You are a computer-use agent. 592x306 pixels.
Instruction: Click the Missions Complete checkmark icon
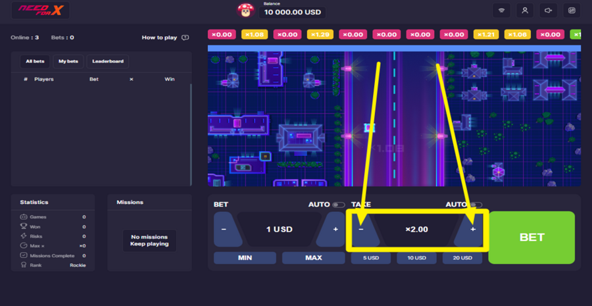point(24,255)
